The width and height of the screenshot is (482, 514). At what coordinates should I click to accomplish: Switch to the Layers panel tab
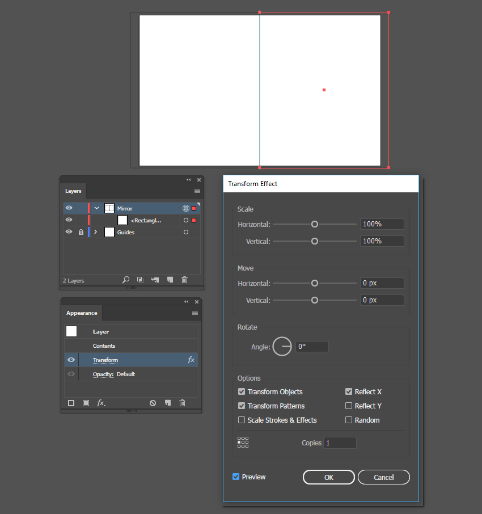[73, 191]
